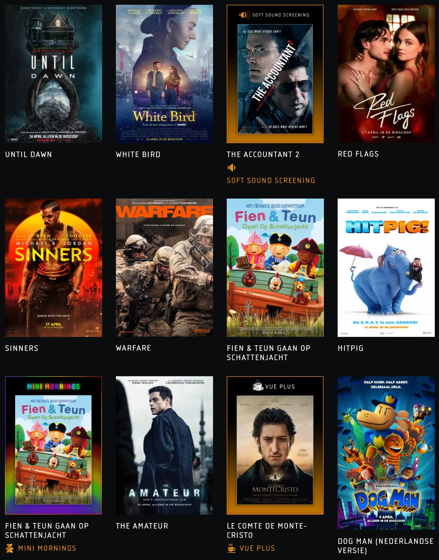Select The Accountant 2 poster image
439x560 pixels.
click(x=275, y=74)
